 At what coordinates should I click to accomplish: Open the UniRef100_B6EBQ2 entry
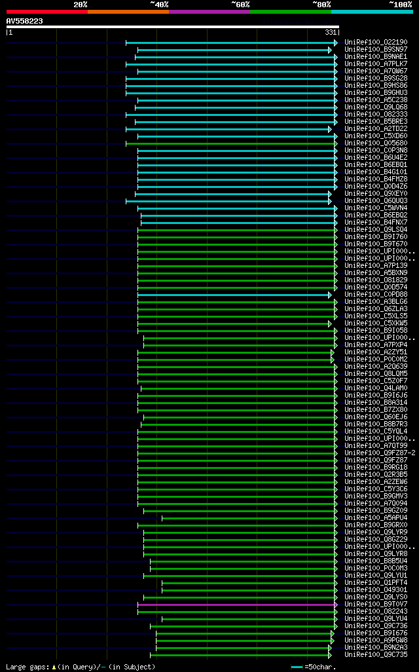click(x=376, y=215)
